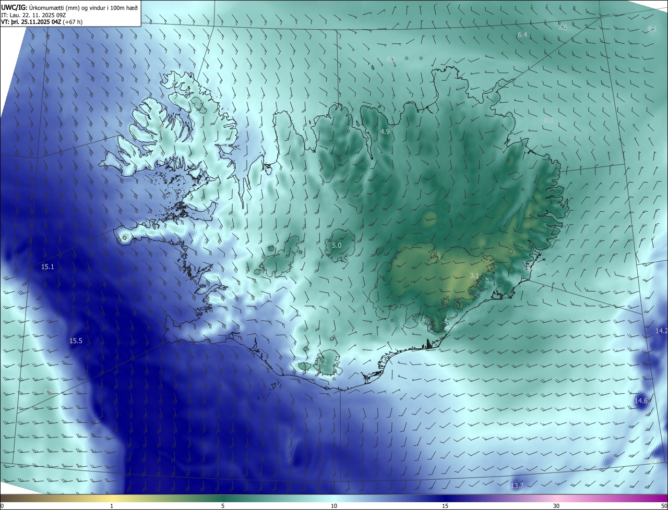
Task: Click the color scale tick label 1
Action: click(x=112, y=506)
